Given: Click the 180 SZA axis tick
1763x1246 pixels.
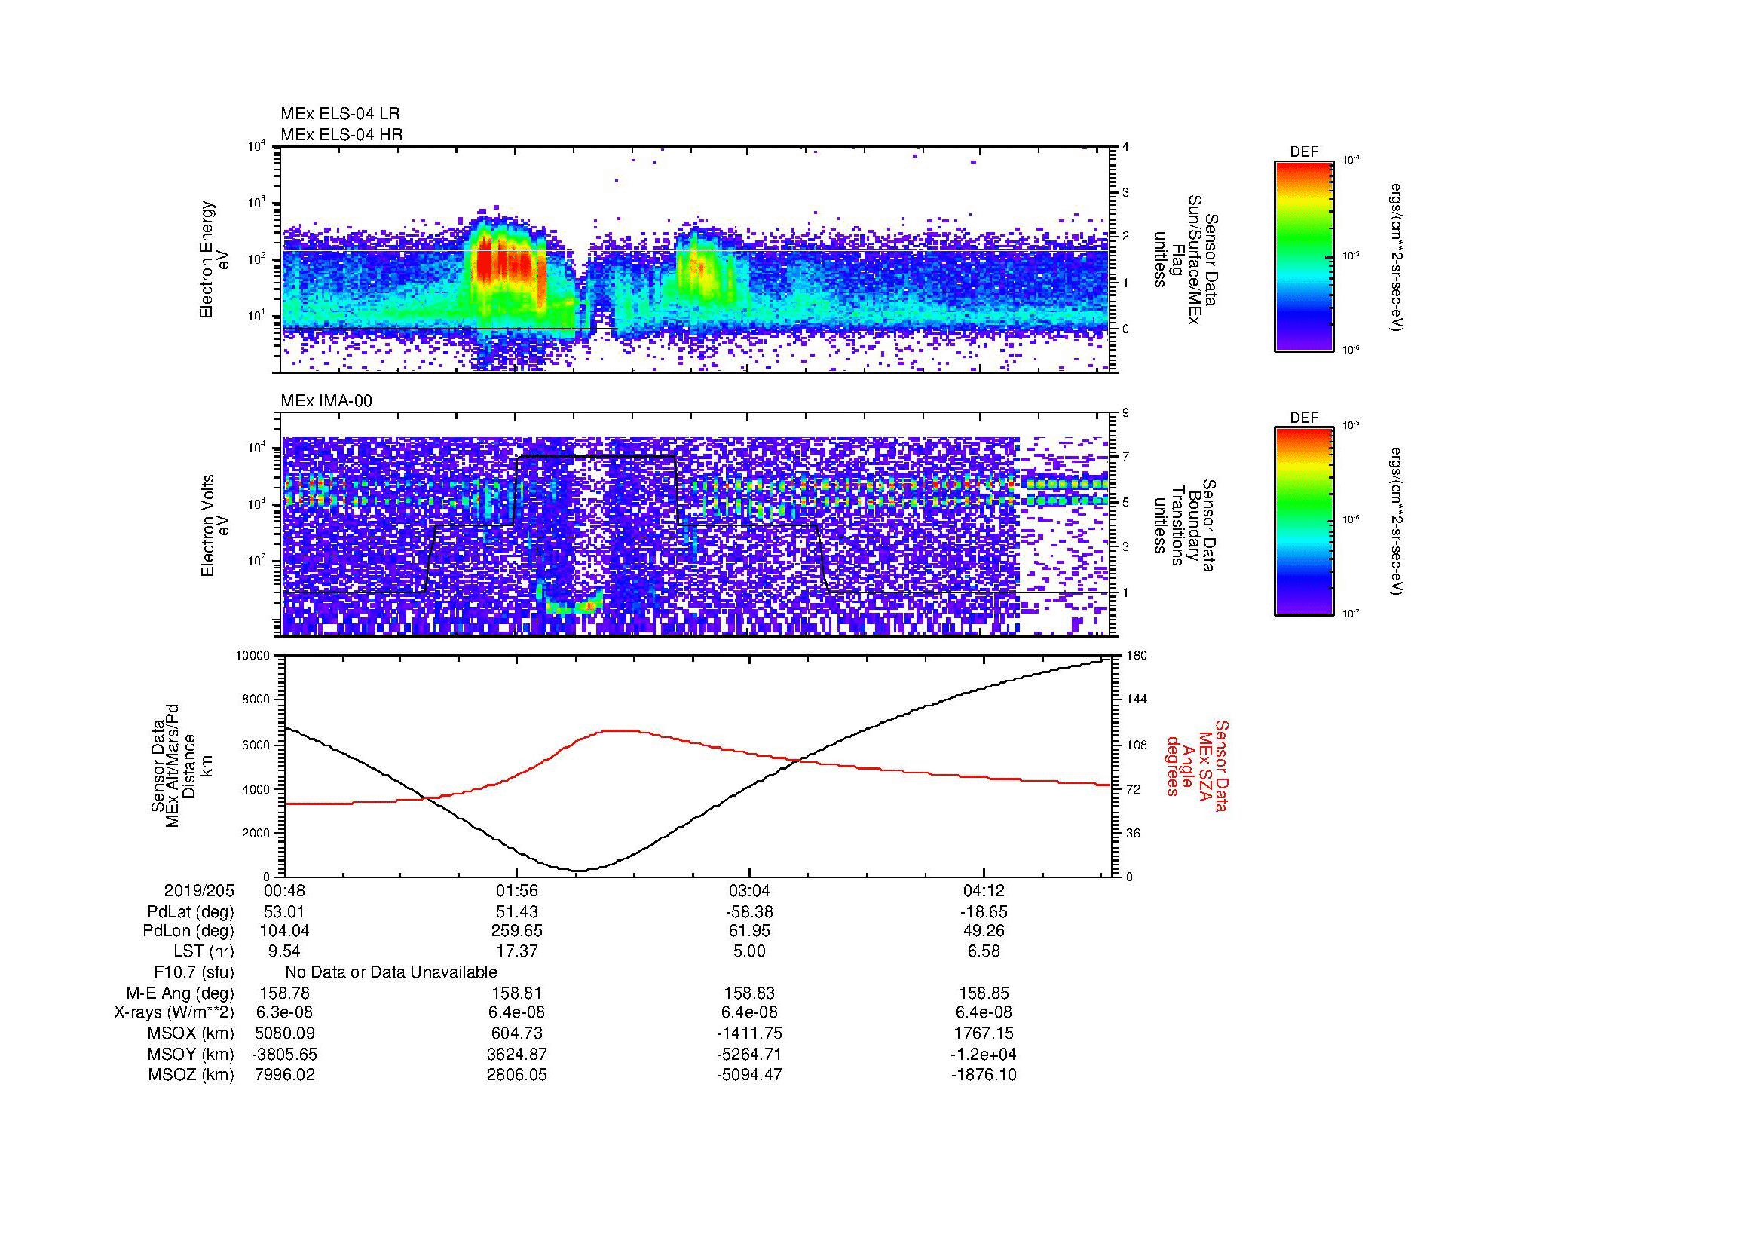Looking at the screenshot, I should coord(1137,656).
